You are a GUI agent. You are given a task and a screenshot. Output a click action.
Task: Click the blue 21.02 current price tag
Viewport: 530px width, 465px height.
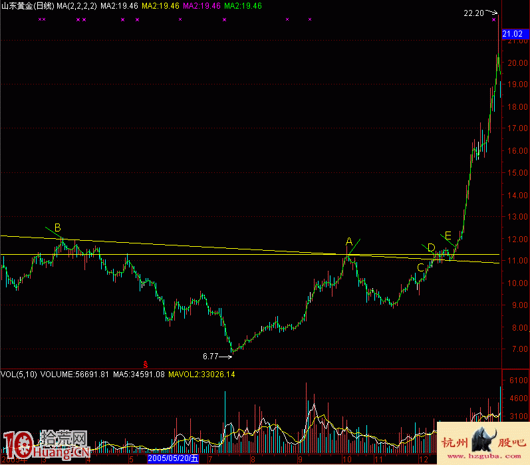tap(515, 34)
